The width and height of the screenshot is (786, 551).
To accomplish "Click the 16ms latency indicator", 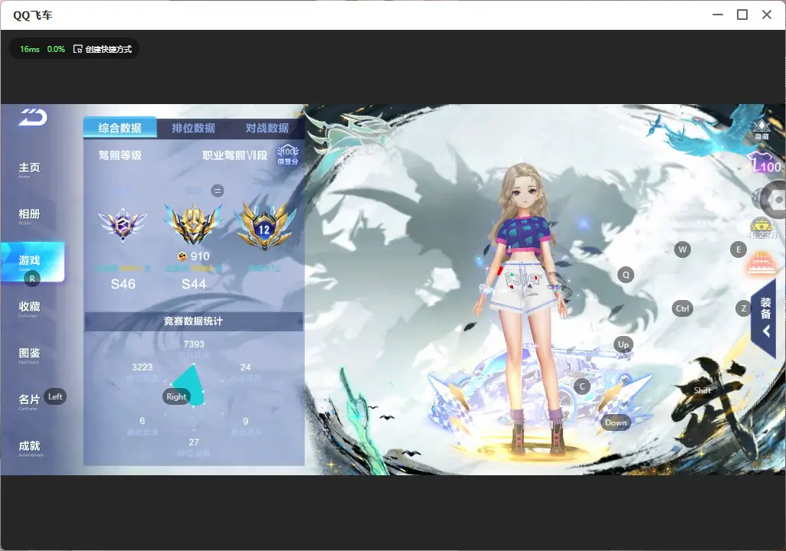I will 30,49.
